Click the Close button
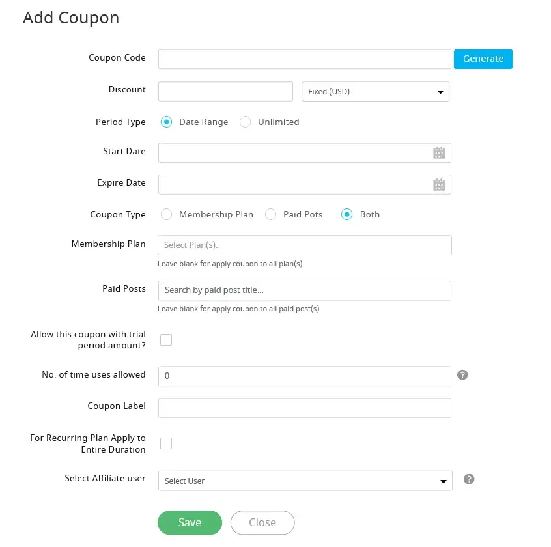The image size is (551, 547). click(x=262, y=522)
